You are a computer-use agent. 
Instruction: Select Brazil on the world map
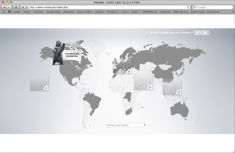coord(93,101)
